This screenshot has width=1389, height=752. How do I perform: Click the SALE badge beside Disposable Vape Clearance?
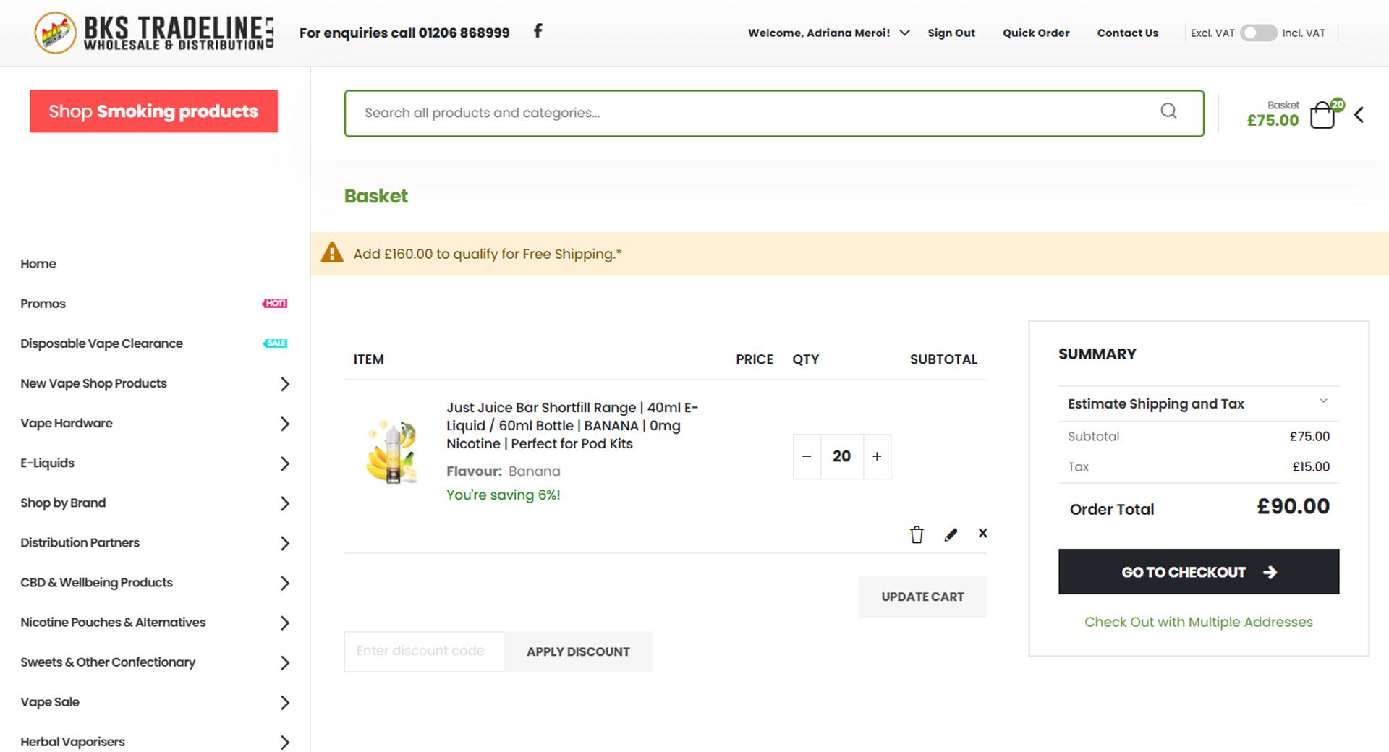click(275, 343)
